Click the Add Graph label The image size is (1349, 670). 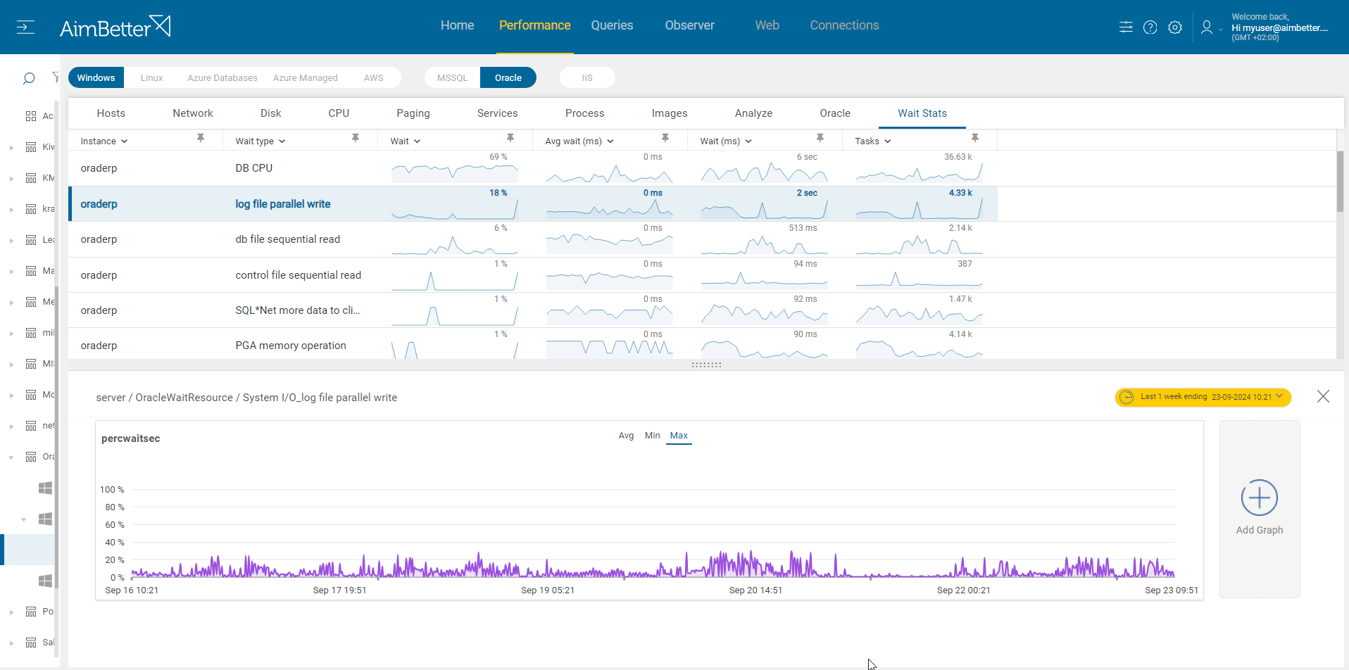point(1259,530)
